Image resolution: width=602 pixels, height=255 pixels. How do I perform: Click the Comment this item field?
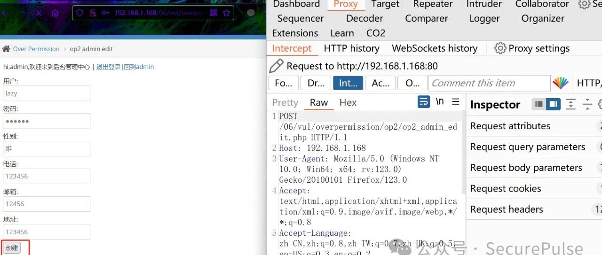pos(489,83)
